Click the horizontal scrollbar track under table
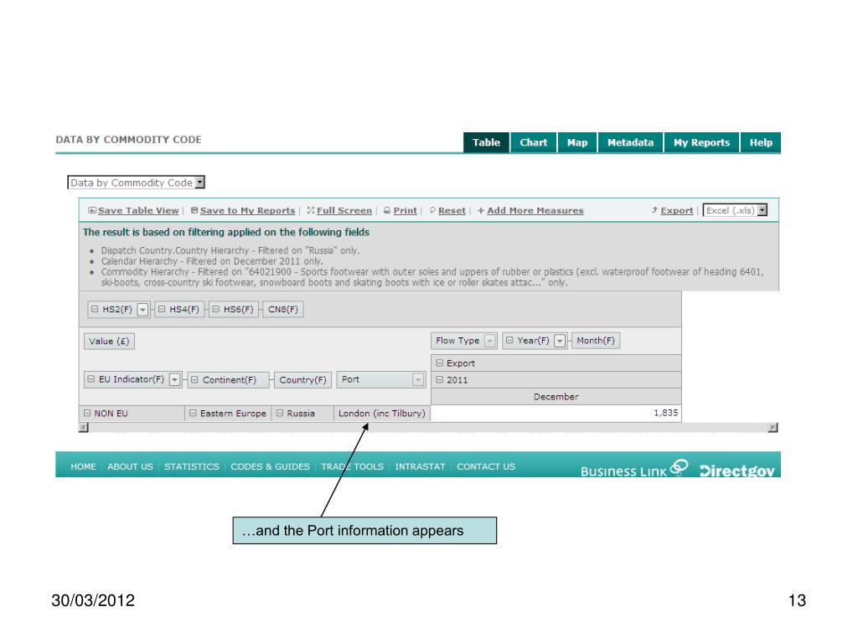Viewport: 858px width, 643px height. coord(428,428)
